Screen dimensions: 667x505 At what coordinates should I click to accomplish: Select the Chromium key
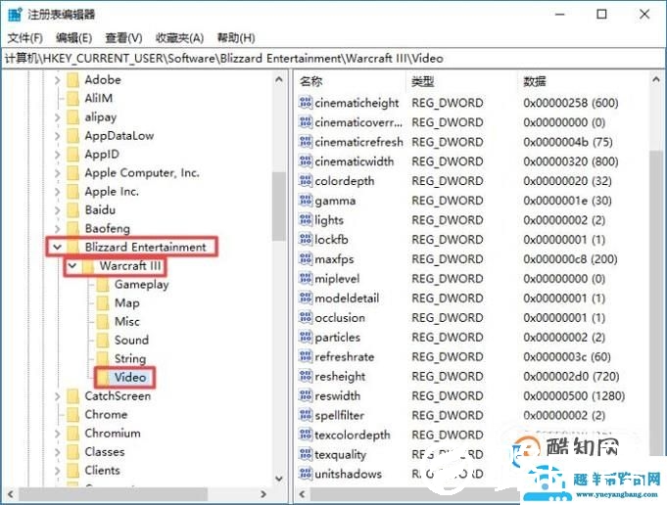(x=113, y=434)
